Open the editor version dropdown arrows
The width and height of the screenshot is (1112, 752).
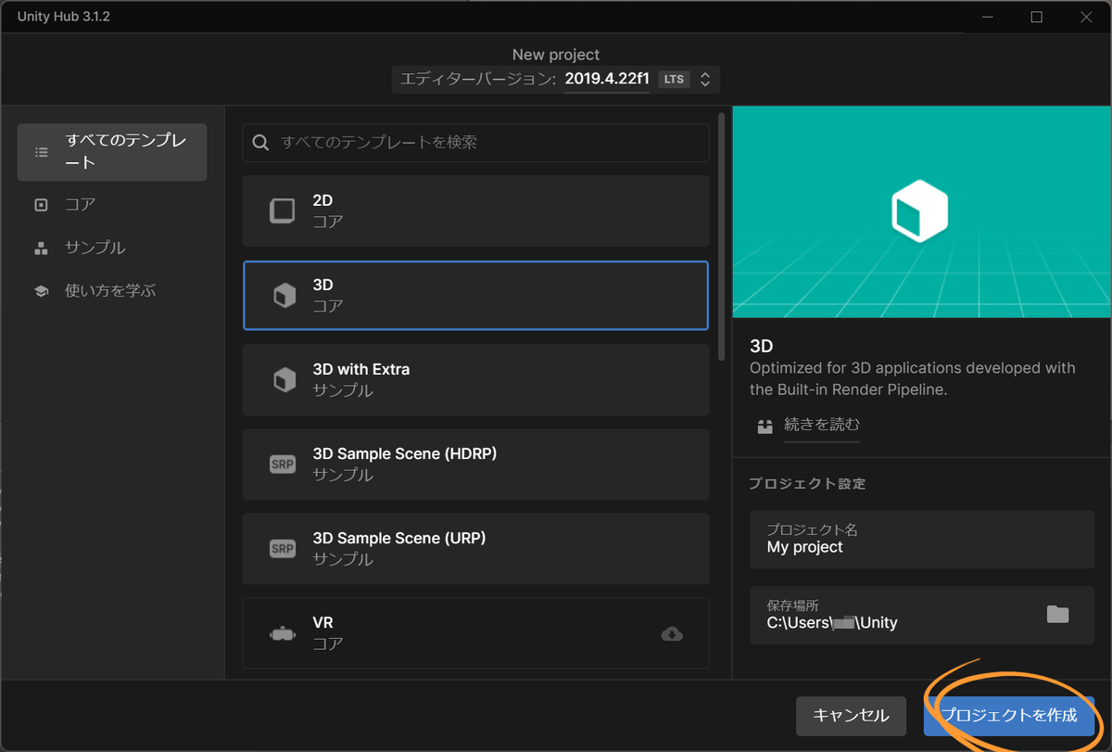click(x=705, y=79)
